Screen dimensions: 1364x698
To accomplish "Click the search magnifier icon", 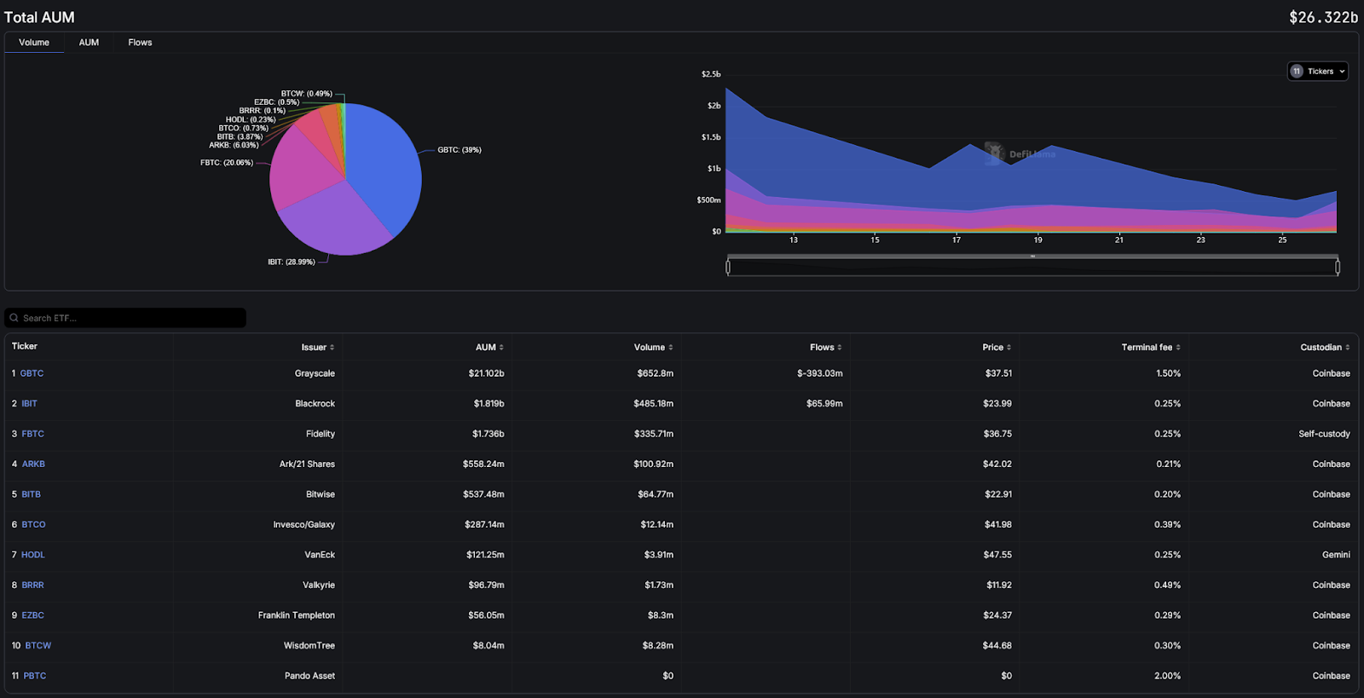I will (x=14, y=318).
